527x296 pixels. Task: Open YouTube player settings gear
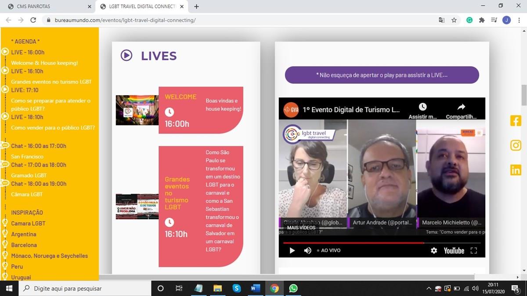coord(434,250)
